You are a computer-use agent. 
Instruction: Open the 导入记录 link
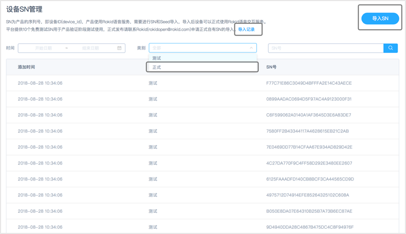pos(246,30)
